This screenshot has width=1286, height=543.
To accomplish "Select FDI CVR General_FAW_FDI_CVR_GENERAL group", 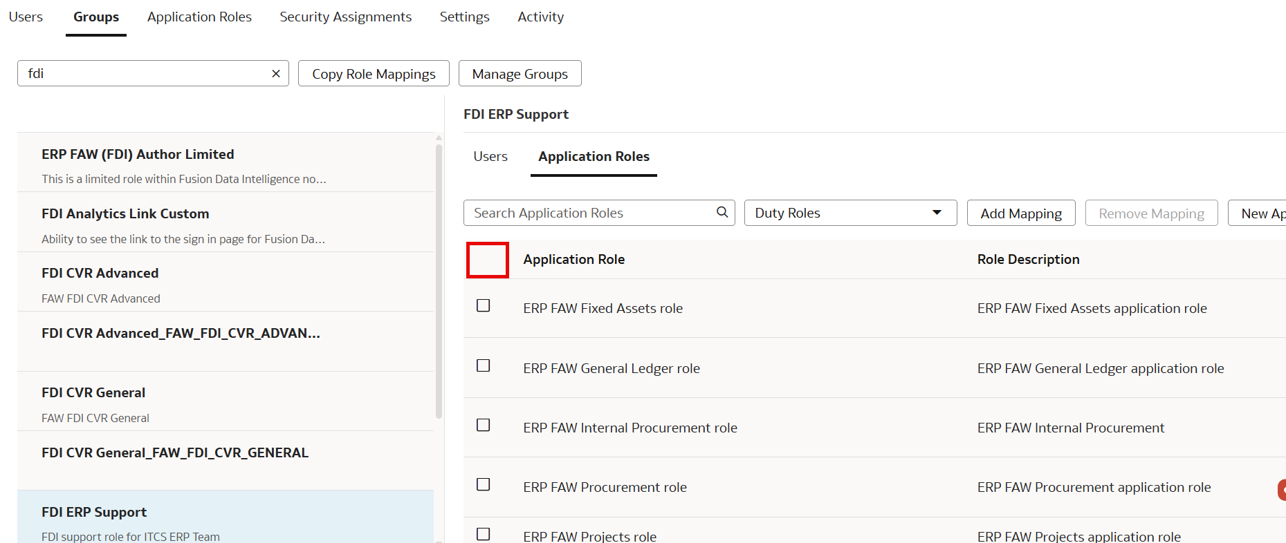I will [226, 461].
